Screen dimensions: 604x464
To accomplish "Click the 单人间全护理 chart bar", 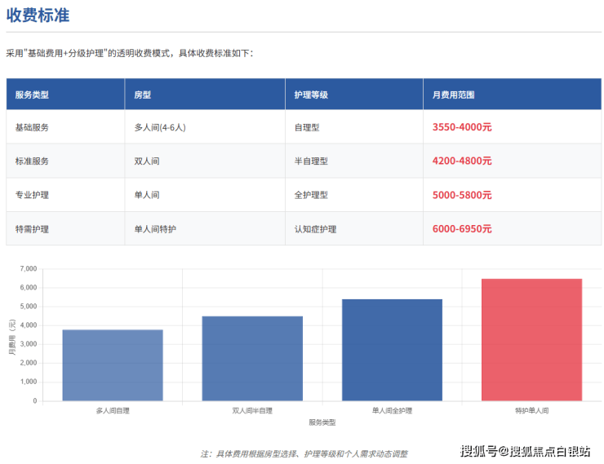I will point(392,350).
